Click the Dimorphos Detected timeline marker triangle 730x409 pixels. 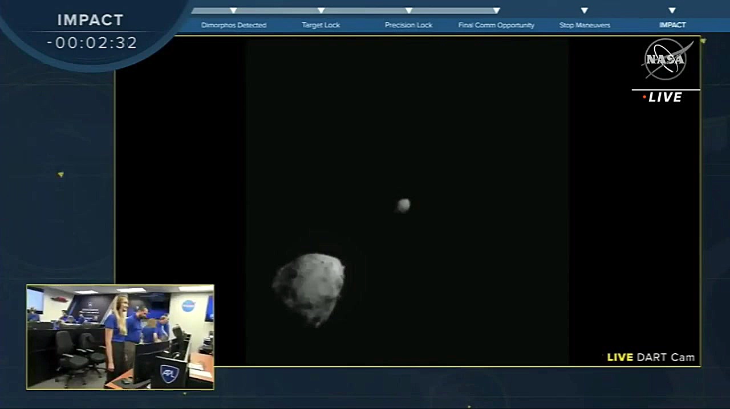click(x=233, y=10)
